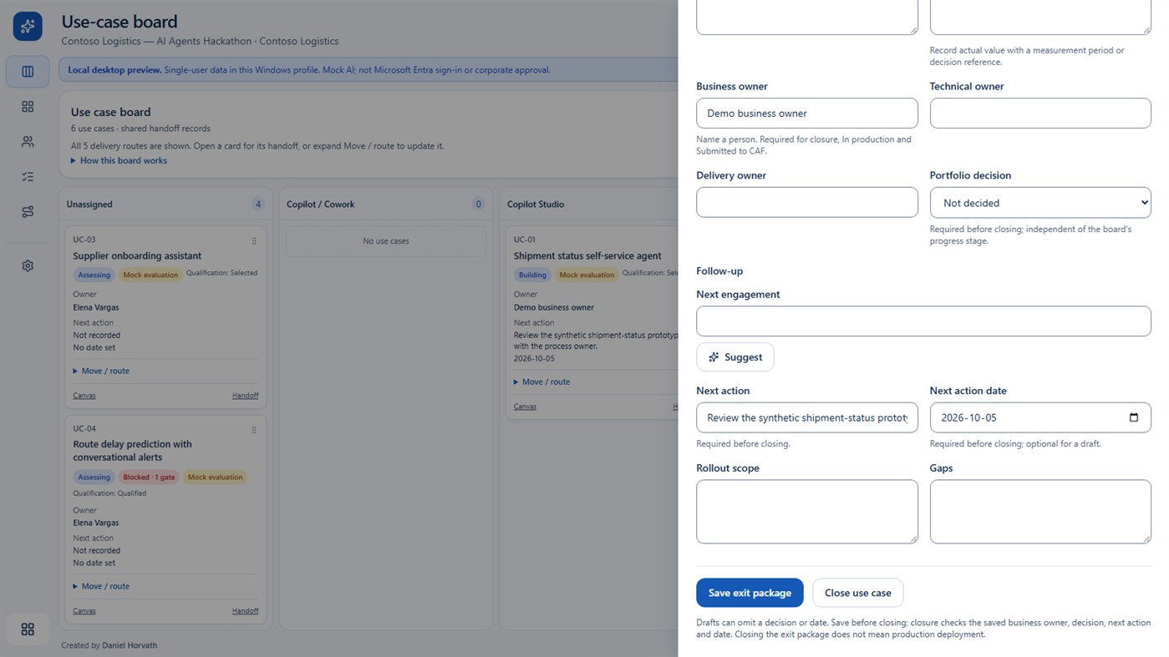Click Save exit package

tap(750, 593)
